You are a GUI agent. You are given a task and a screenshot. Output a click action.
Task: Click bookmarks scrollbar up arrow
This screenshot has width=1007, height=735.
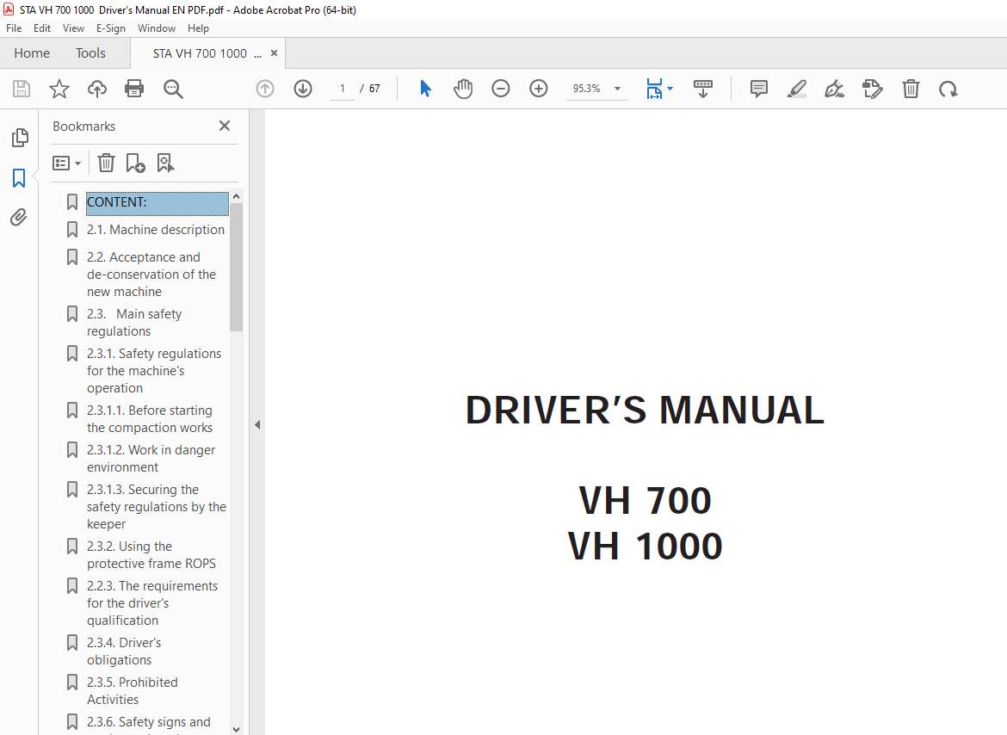click(x=237, y=196)
